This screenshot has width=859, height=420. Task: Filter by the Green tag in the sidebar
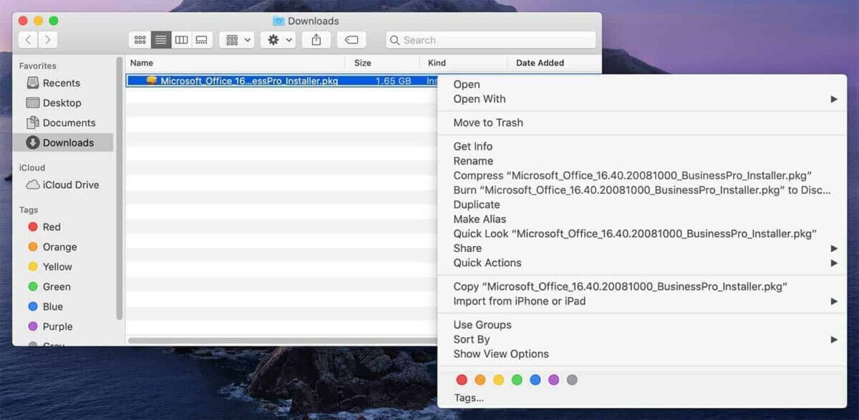pos(49,287)
